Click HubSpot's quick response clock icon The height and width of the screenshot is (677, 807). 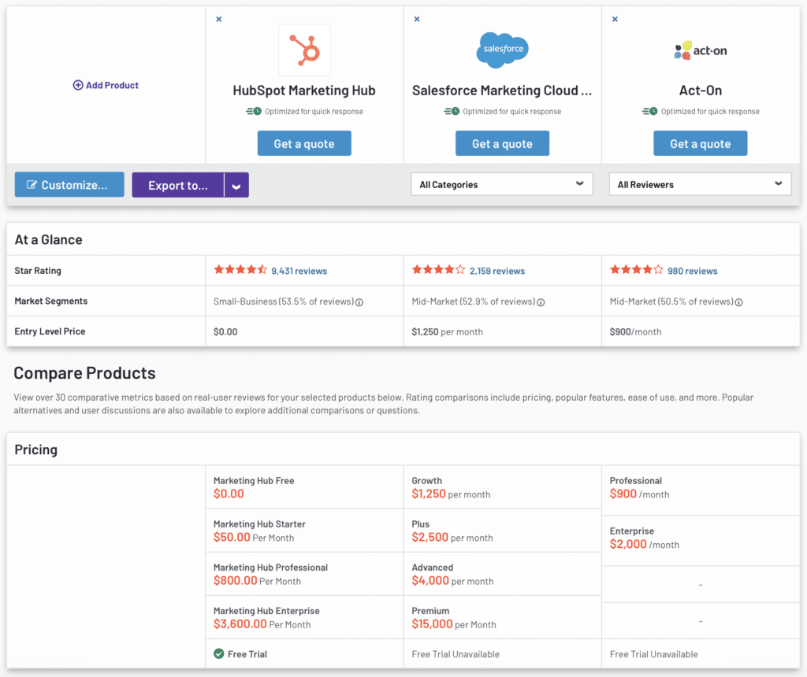click(254, 111)
